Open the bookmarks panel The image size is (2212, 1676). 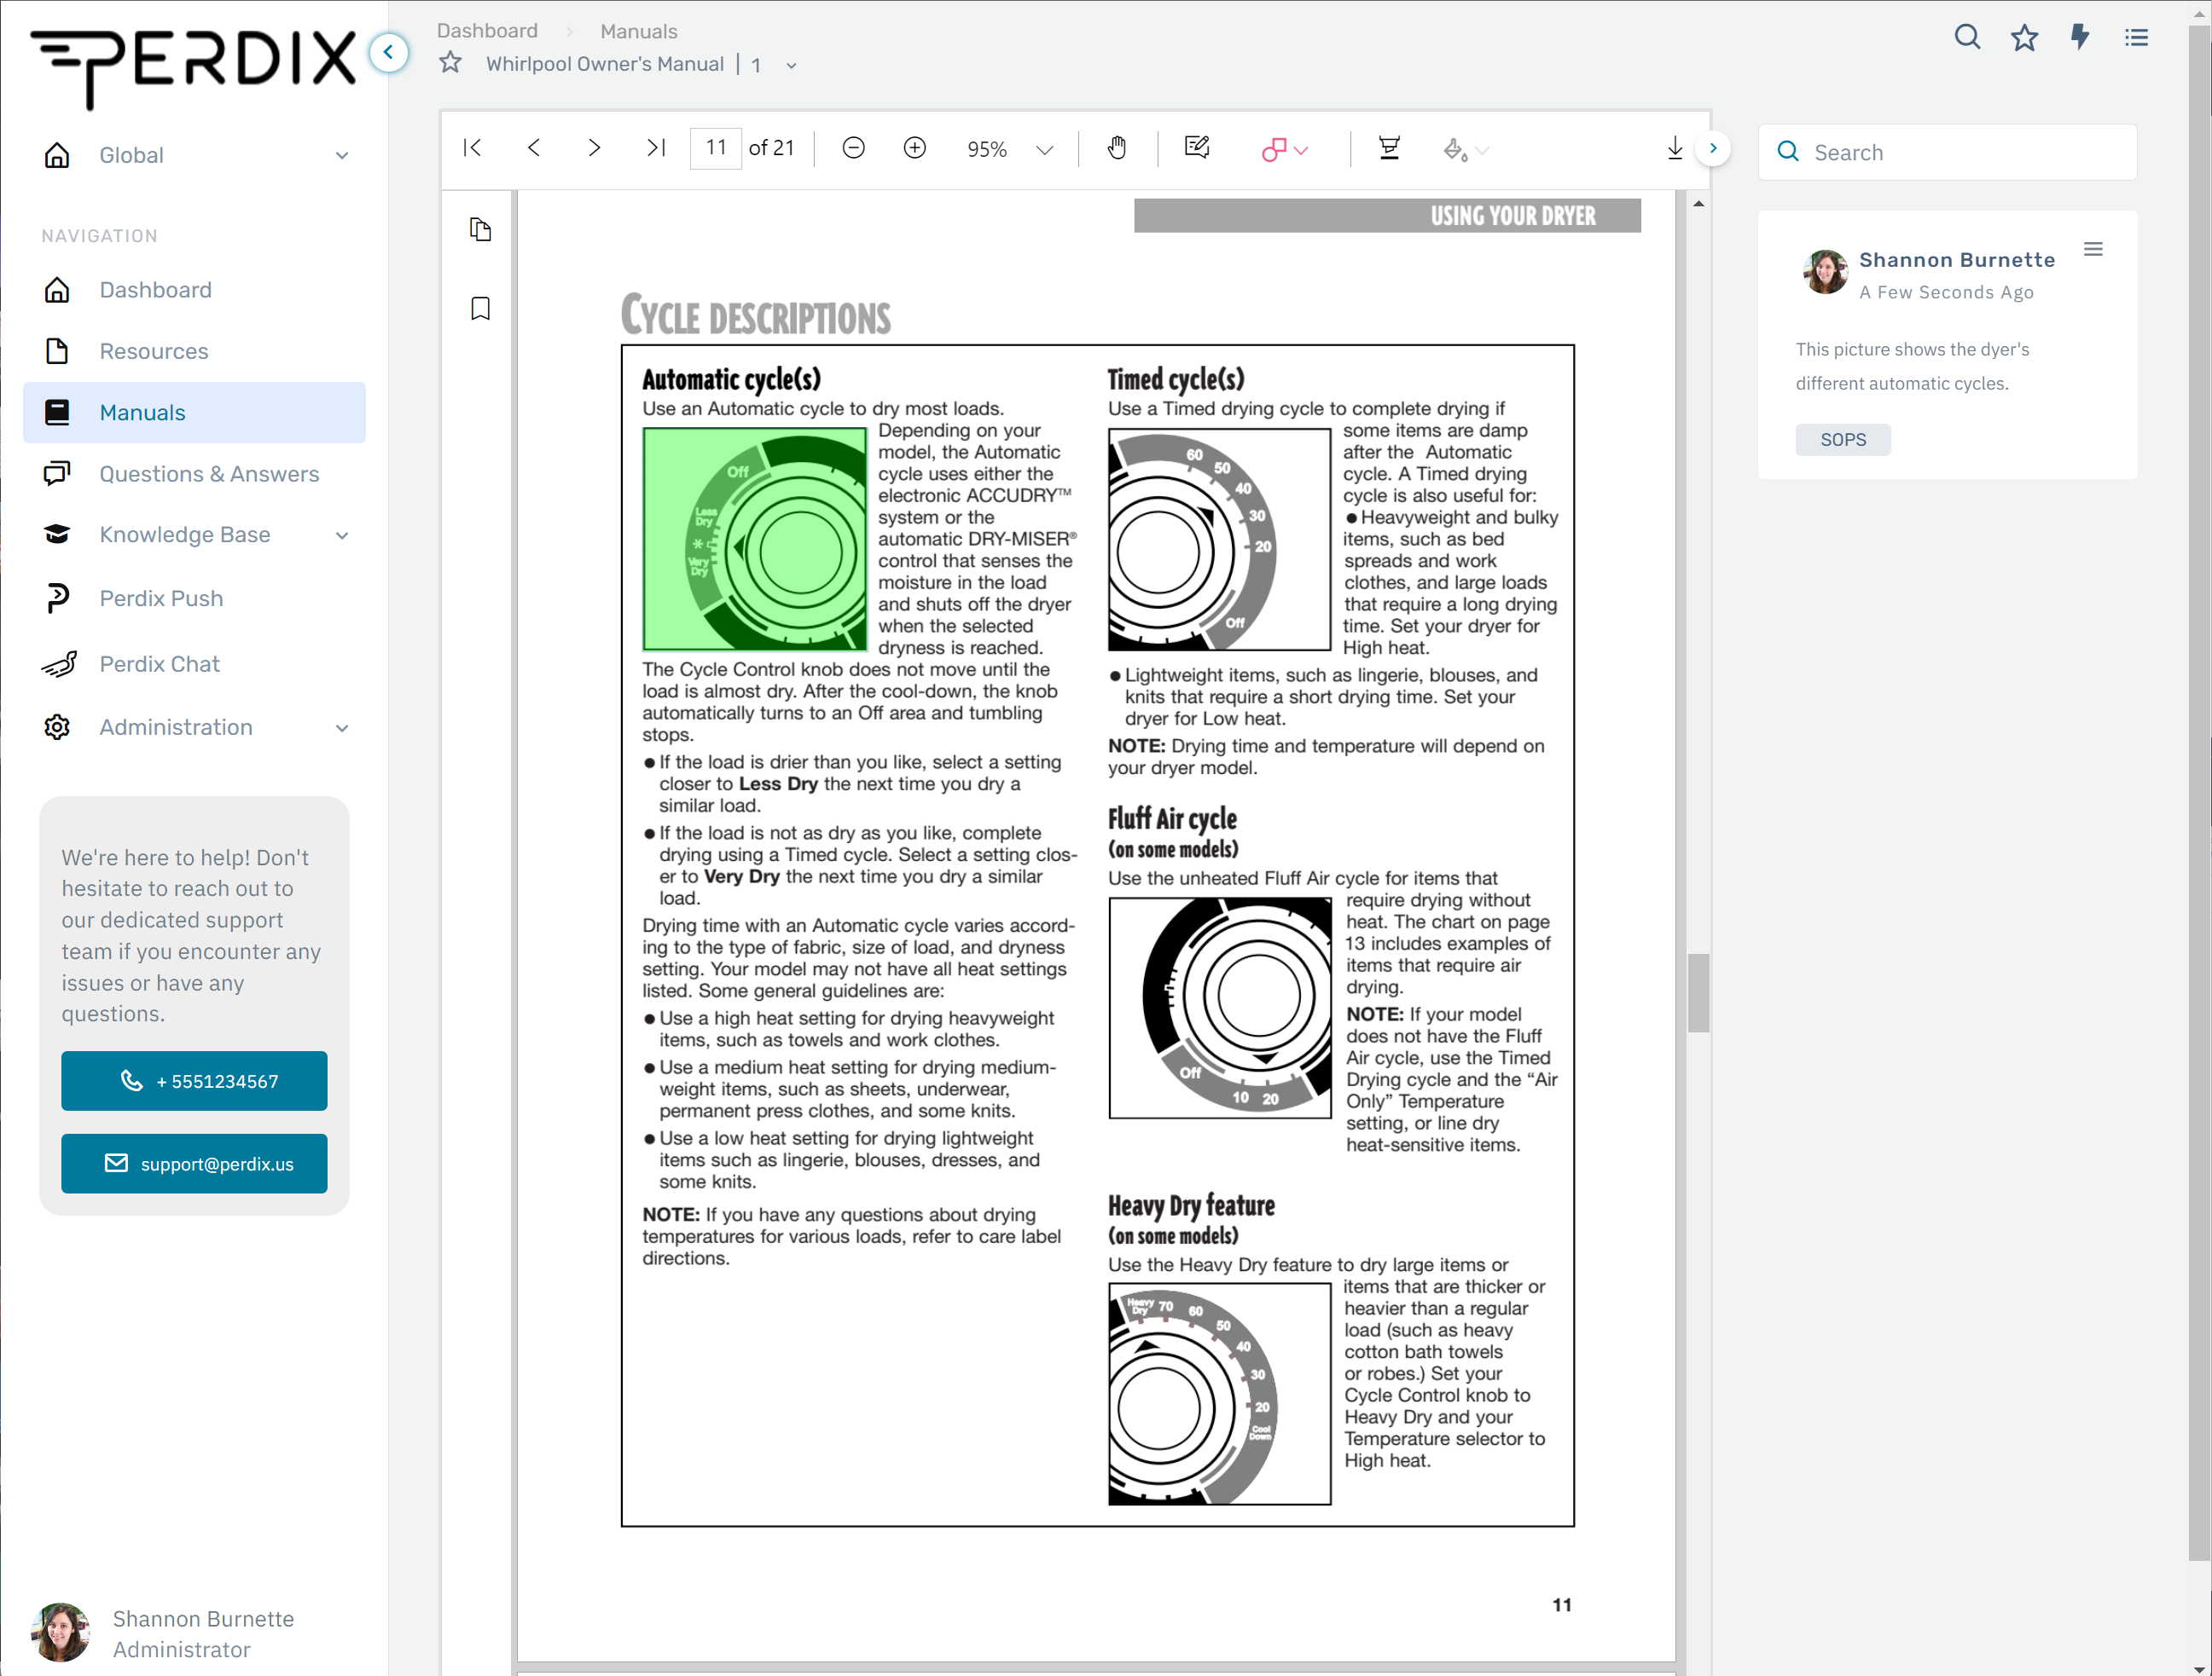[x=481, y=308]
